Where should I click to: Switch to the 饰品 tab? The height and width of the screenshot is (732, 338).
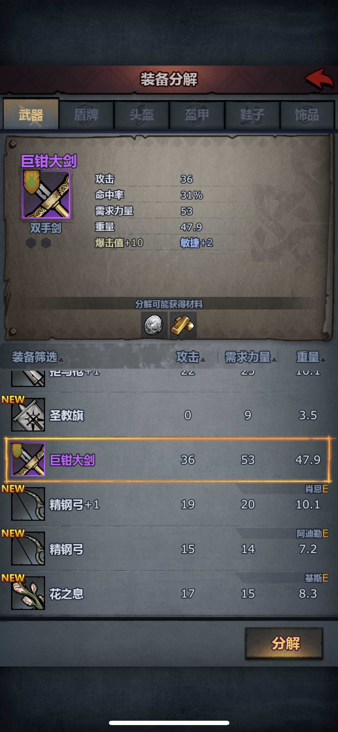click(307, 115)
